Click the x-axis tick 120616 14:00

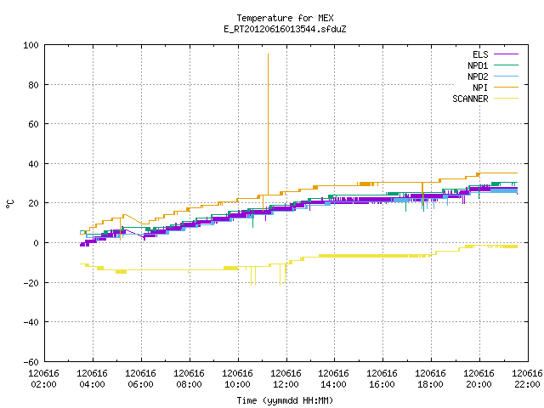click(334, 379)
